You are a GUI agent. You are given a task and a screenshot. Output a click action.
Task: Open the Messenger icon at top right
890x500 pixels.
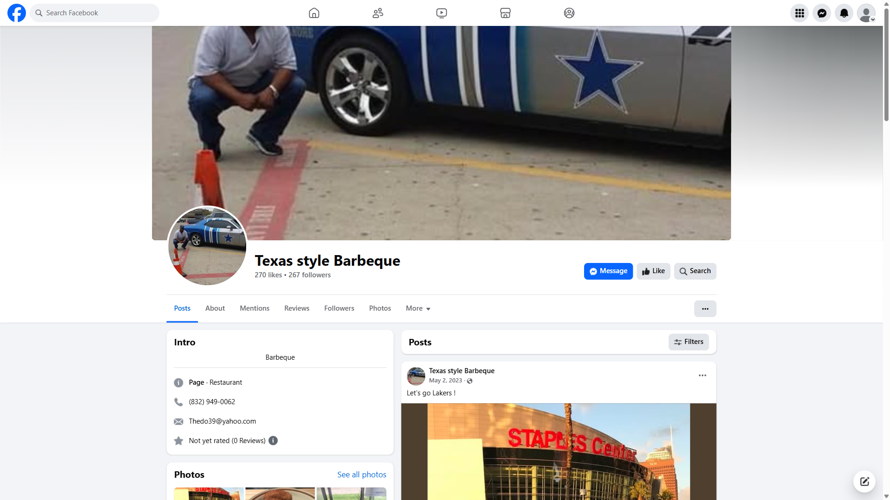821,13
